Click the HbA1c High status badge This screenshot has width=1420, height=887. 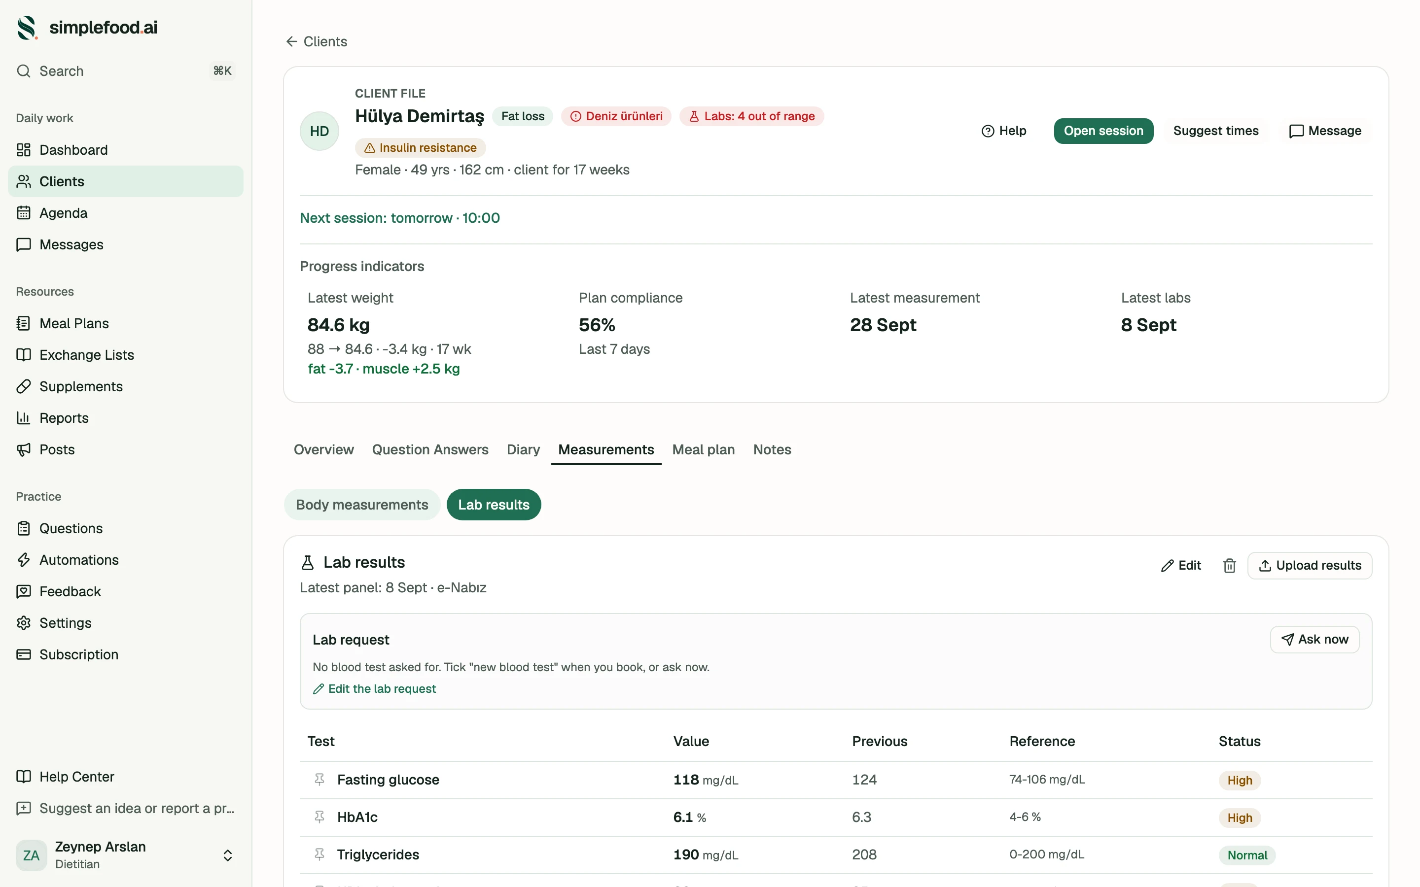pyautogui.click(x=1239, y=818)
